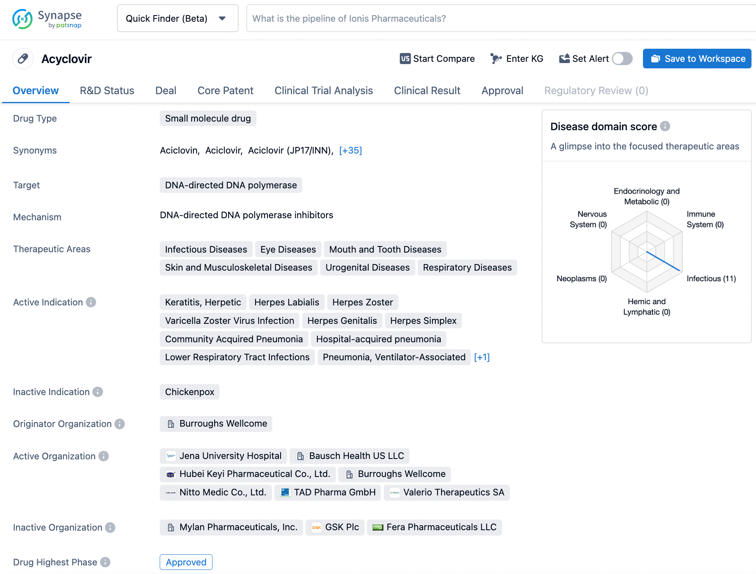Click the Synapse by Patsnap logo
Image resolution: width=756 pixels, height=574 pixels.
47,19
